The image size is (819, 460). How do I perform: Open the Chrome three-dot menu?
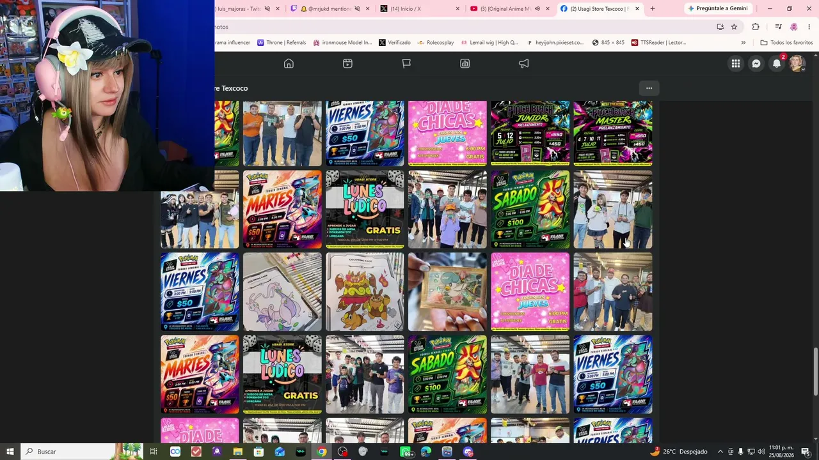click(x=809, y=27)
